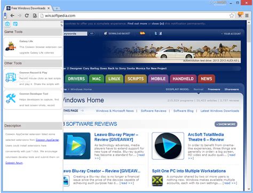Click the Windows Home breadcrumb text
This screenshot has height=193, width=253.
(81, 89)
